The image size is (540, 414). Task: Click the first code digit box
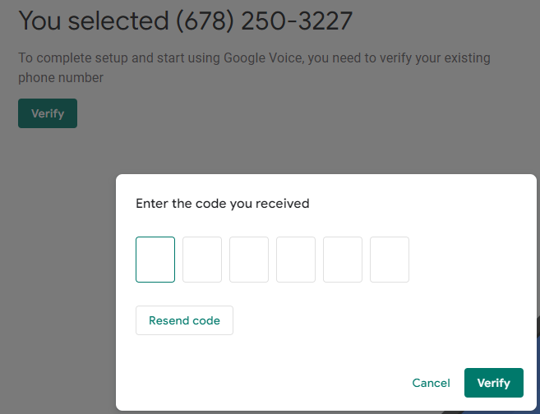coord(155,260)
